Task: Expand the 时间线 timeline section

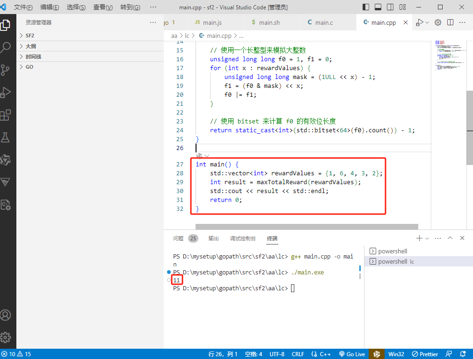Action: click(x=90, y=57)
